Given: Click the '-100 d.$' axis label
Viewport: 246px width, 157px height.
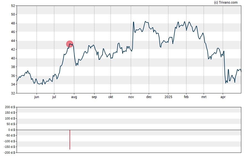Looking at the screenshot, I should (x=9, y=141).
